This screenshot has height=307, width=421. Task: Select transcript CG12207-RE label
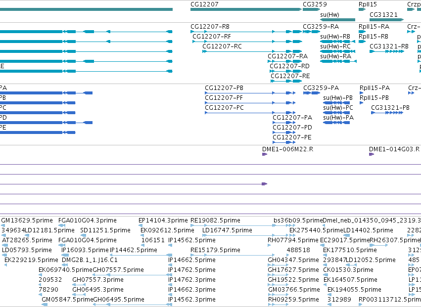pos(290,76)
